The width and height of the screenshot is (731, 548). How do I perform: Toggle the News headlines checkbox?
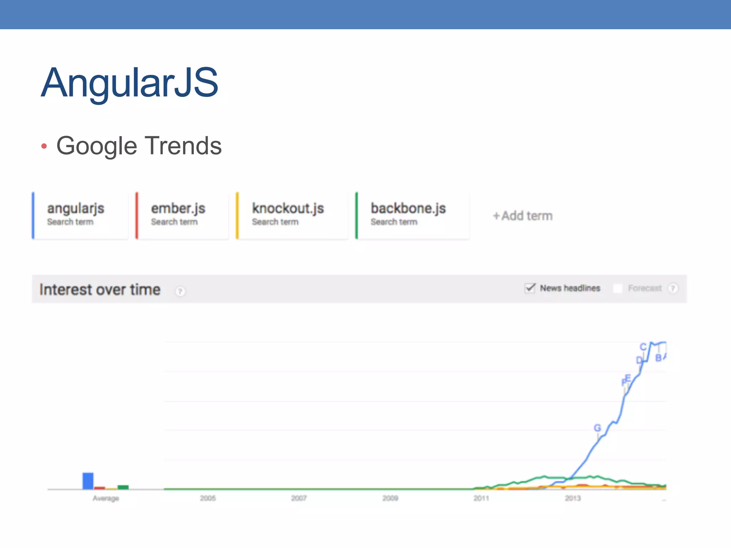coord(530,288)
